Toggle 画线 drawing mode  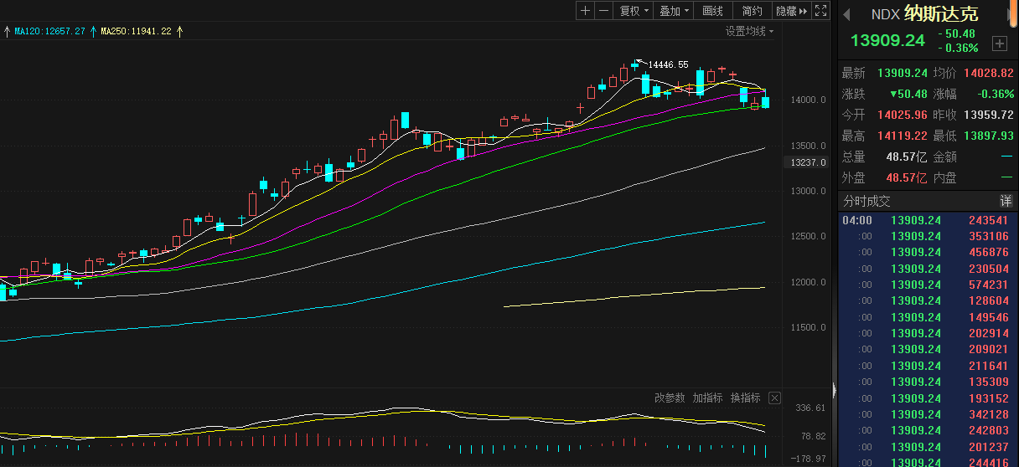[712, 11]
